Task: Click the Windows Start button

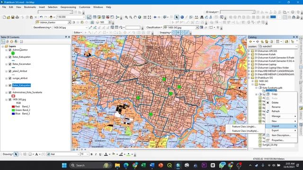Action: tap(64, 165)
